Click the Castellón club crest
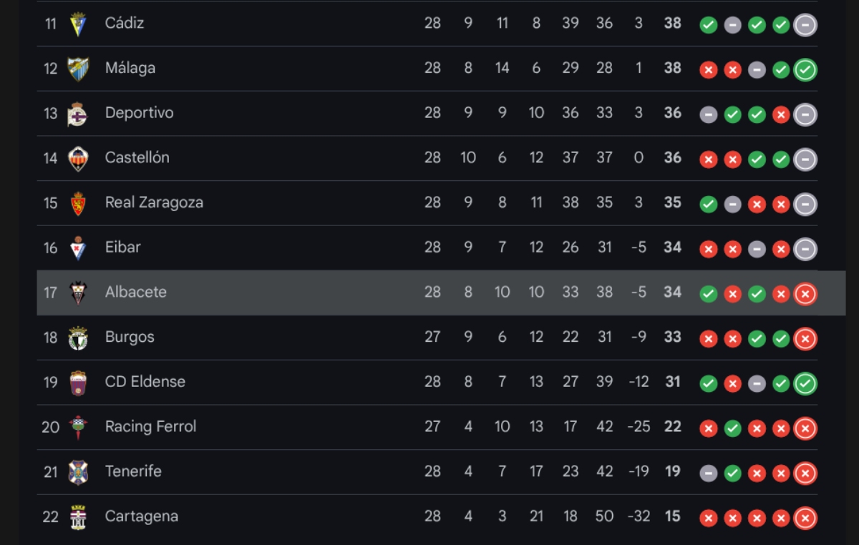859x545 pixels. (x=78, y=158)
